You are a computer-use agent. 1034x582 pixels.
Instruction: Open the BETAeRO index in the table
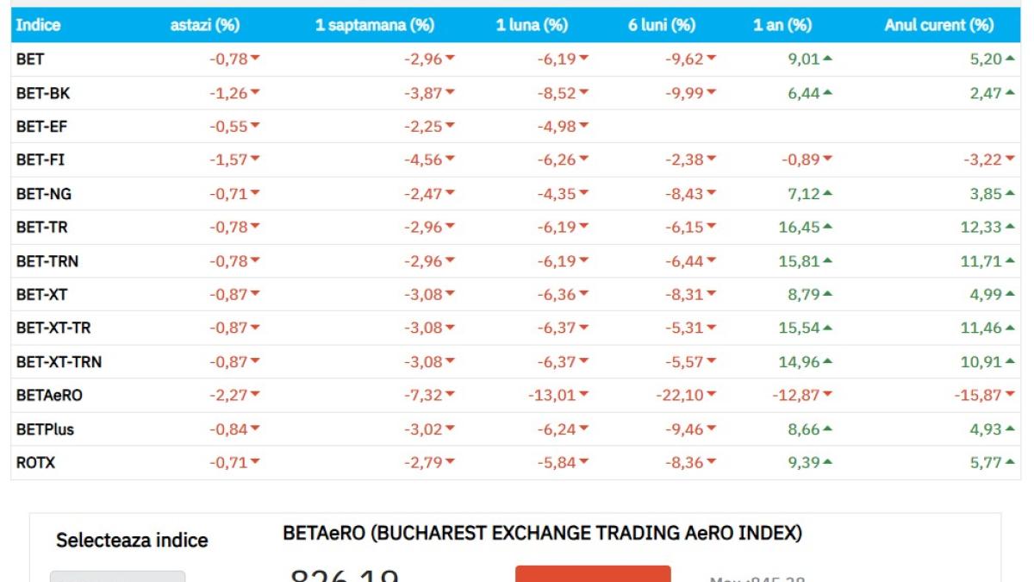(x=49, y=396)
